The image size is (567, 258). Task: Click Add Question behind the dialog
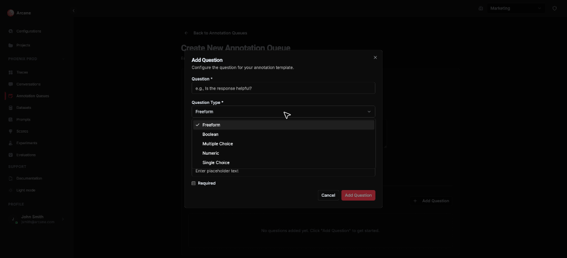pyautogui.click(x=431, y=201)
